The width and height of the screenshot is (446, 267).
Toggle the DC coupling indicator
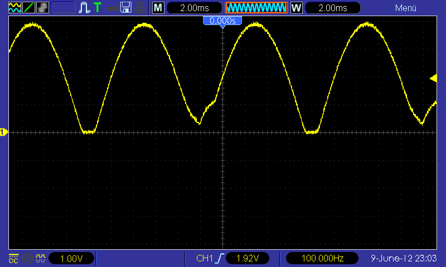tap(13, 259)
